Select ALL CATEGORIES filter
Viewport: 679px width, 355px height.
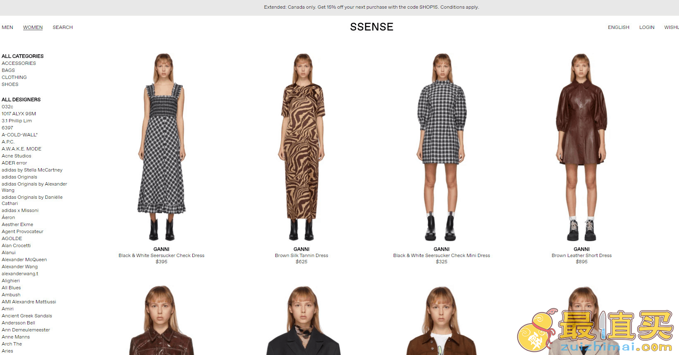pyautogui.click(x=22, y=56)
